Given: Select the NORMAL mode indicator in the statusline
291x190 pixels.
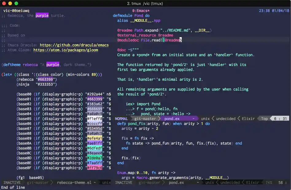Looking at the screenshot, I should (122, 118).
